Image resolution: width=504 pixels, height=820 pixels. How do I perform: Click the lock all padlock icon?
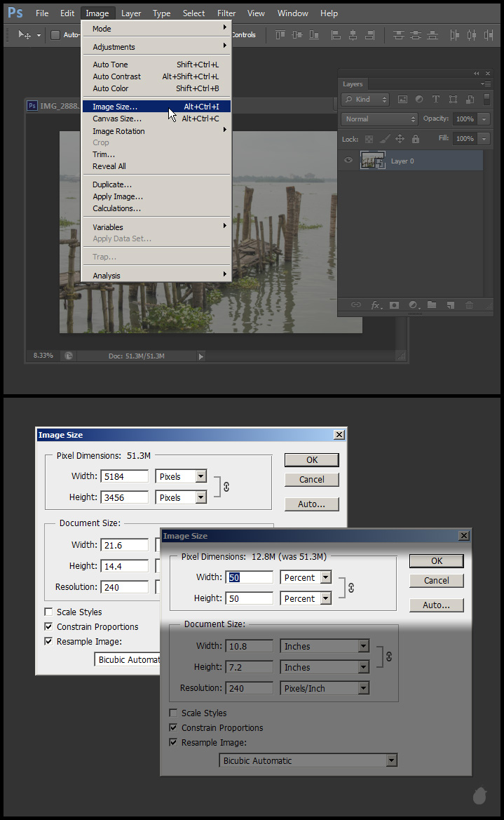416,139
